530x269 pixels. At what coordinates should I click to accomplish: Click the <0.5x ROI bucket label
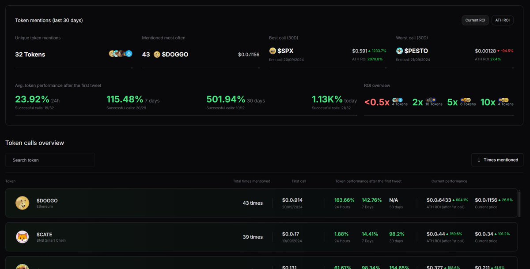377,102
